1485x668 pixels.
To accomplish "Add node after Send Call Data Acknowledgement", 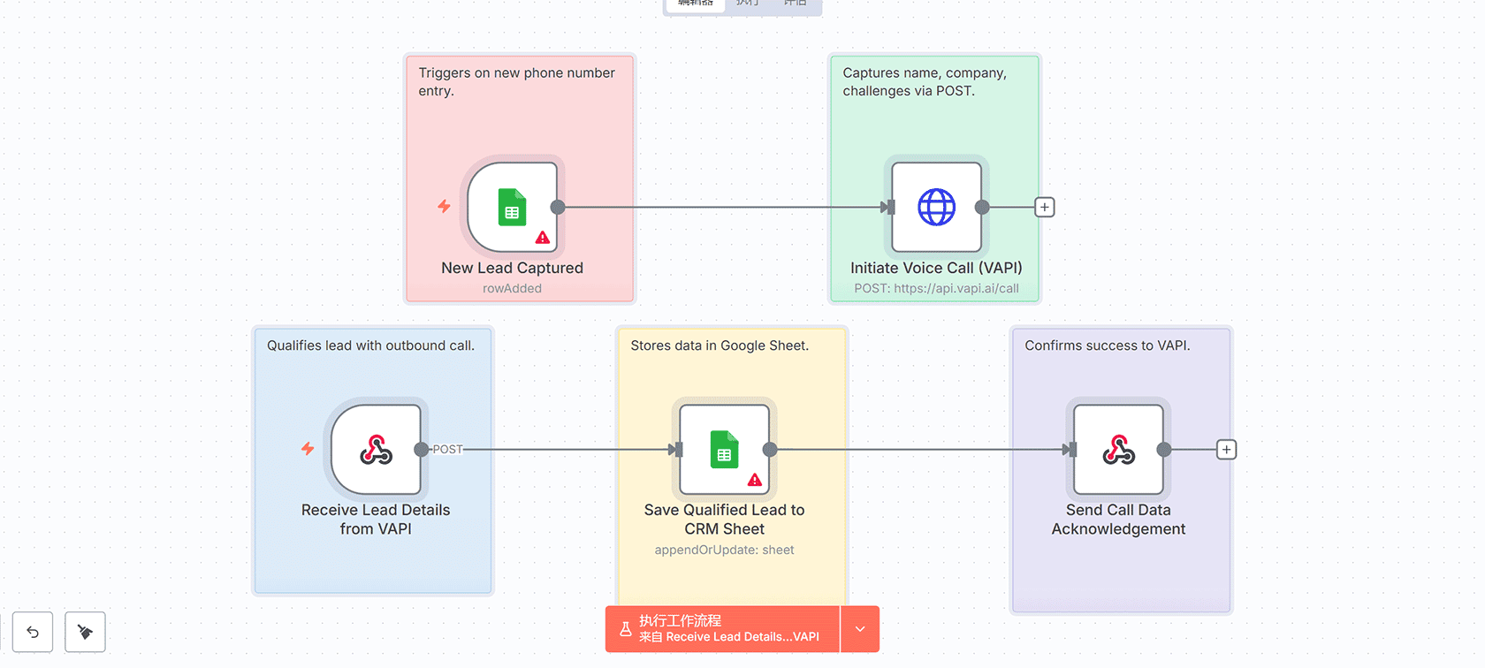I will point(1226,450).
